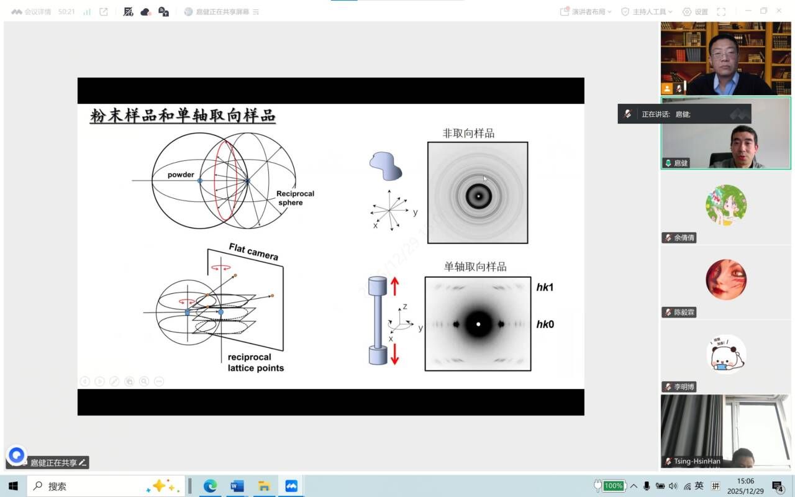The image size is (795, 497).
Task: Enter full screen mode via brackets icon
Action: pos(721,12)
